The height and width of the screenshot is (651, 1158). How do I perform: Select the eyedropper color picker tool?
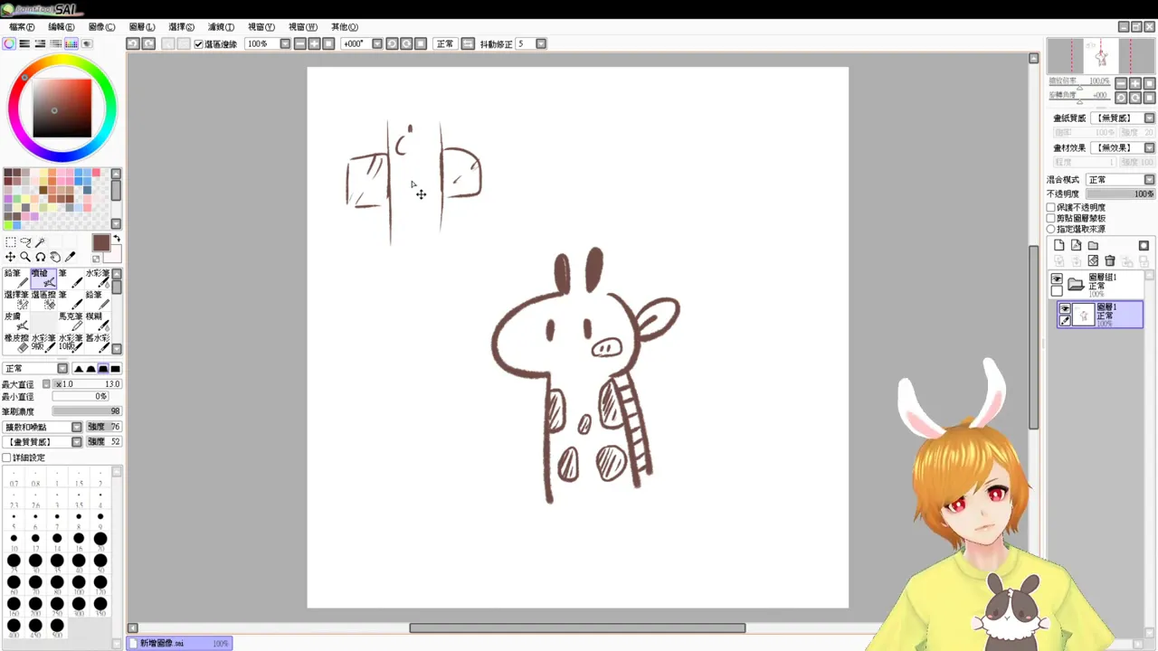(x=71, y=257)
